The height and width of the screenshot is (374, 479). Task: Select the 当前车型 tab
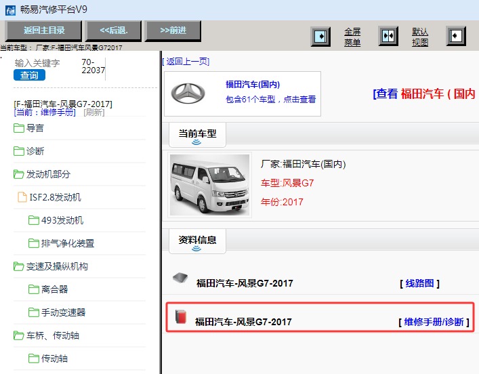point(197,135)
